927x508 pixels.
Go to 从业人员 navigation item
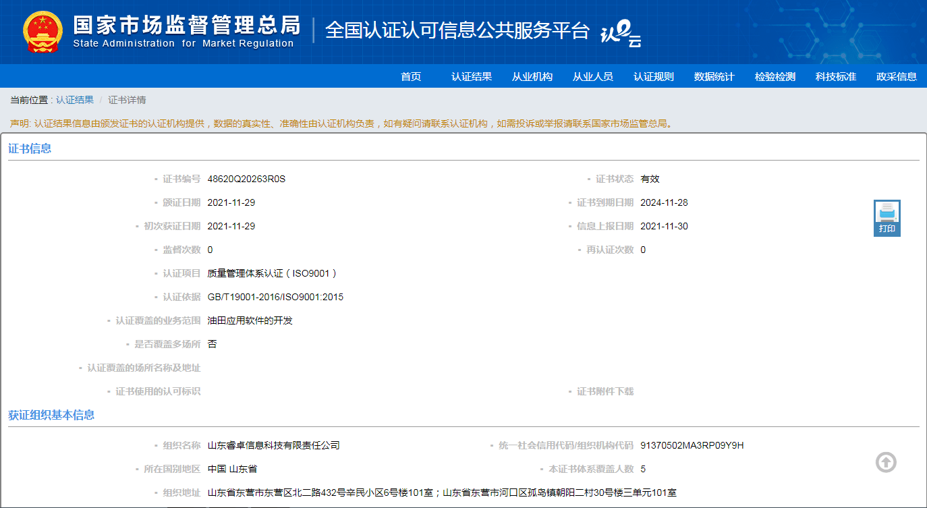pyautogui.click(x=592, y=76)
